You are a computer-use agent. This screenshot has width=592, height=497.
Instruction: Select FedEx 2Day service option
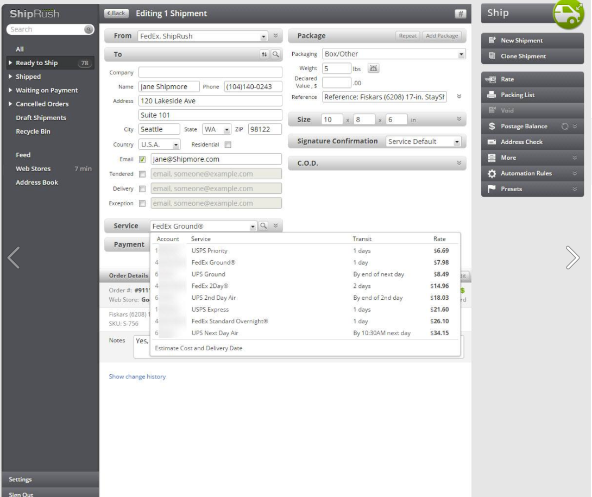[x=305, y=286]
